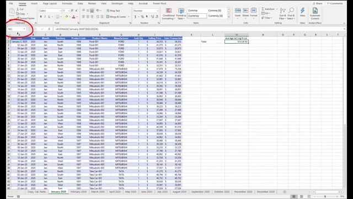Click the Accounting dollar format icon
Screen dimensions: 353x199
pyautogui.click(x=135, y=17)
